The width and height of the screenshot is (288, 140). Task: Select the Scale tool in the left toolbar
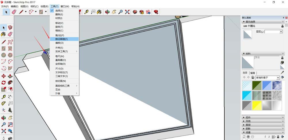click(3, 89)
